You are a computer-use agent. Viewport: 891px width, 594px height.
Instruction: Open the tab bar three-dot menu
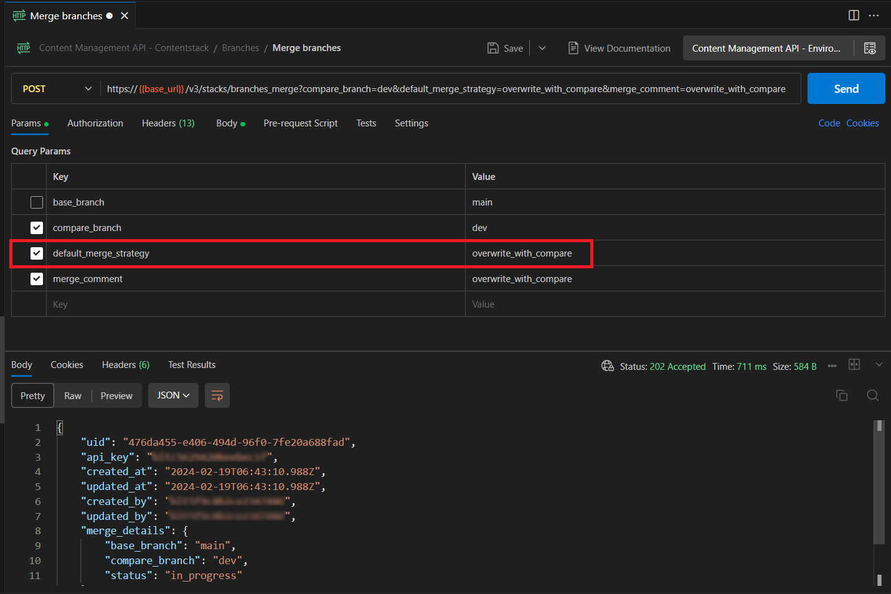click(874, 16)
